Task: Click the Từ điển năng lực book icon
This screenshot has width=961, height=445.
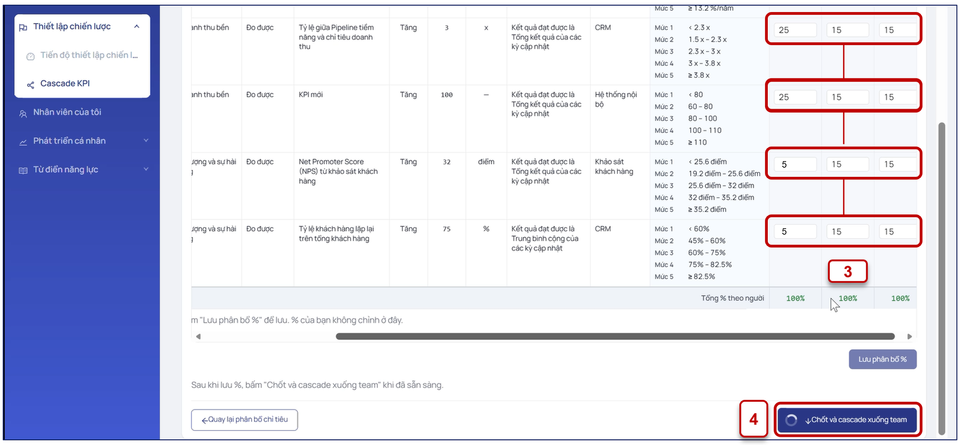Action: (x=23, y=171)
